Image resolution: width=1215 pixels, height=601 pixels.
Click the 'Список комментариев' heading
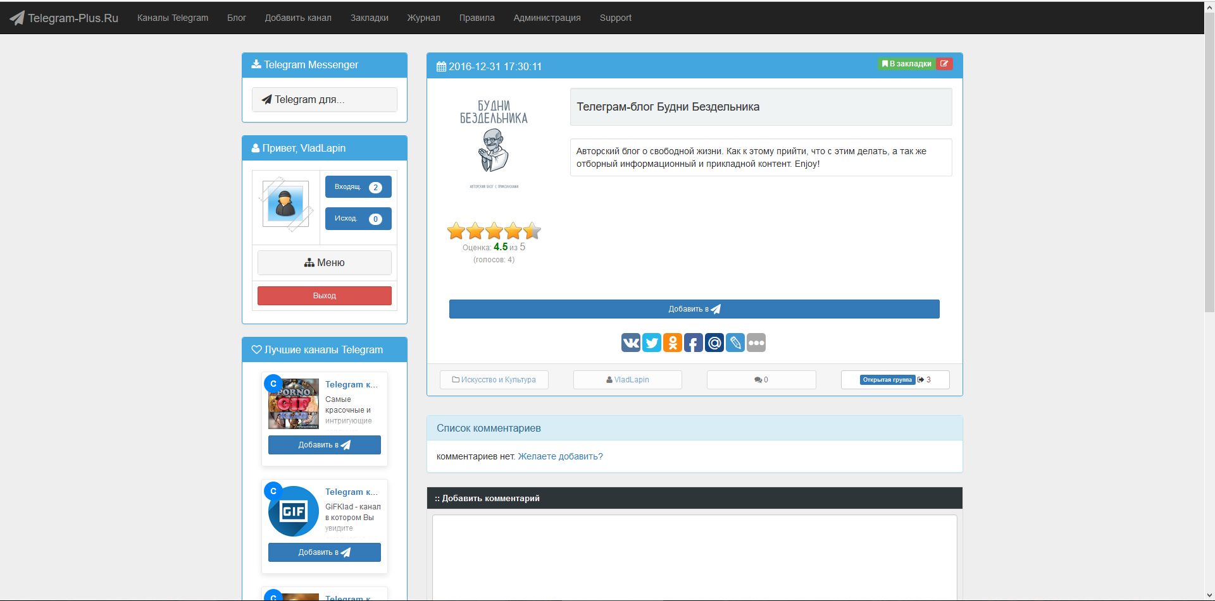(x=489, y=428)
